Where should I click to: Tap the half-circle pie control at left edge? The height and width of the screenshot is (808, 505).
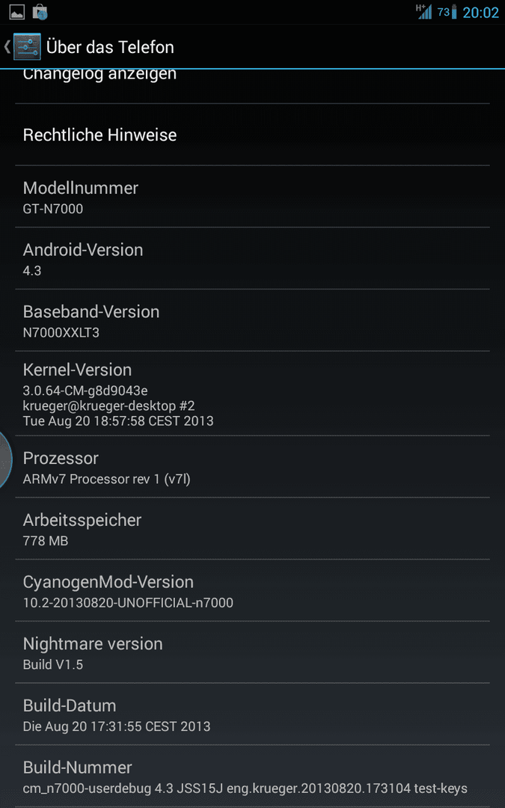(x=5, y=459)
